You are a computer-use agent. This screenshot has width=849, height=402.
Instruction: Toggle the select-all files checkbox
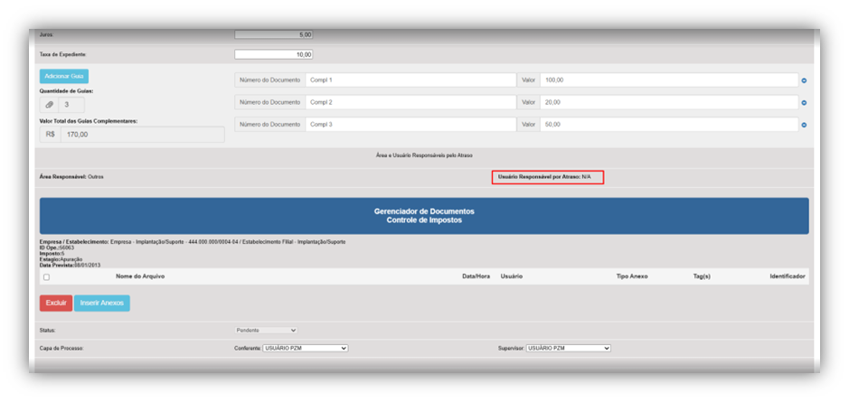tap(46, 277)
